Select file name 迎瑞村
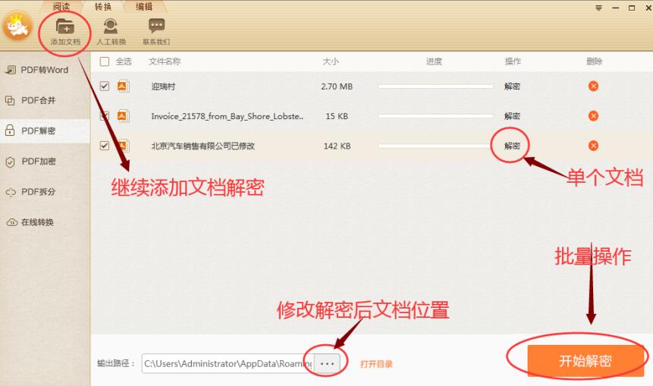The width and height of the screenshot is (653, 386). pyautogui.click(x=163, y=86)
